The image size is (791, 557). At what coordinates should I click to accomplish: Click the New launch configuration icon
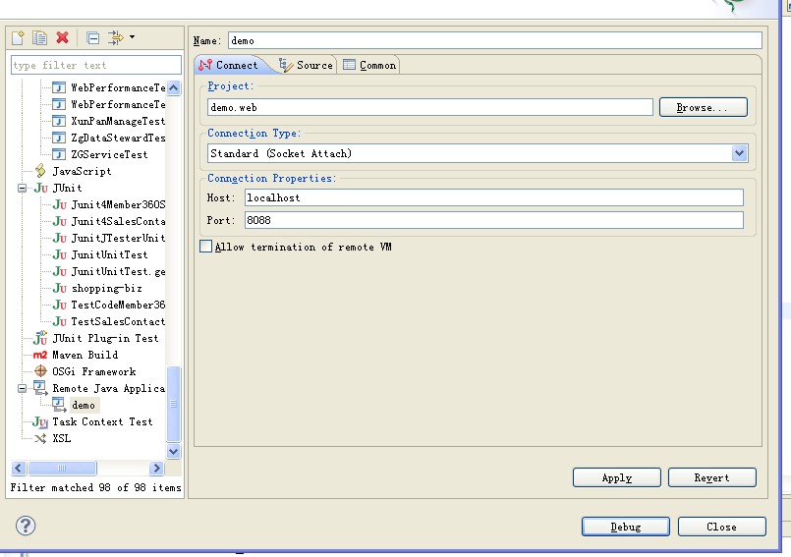[18, 38]
